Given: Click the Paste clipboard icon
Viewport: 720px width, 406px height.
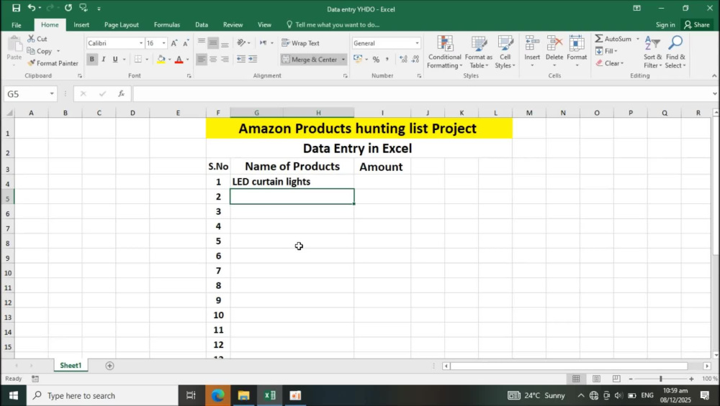Looking at the screenshot, I should click(14, 45).
